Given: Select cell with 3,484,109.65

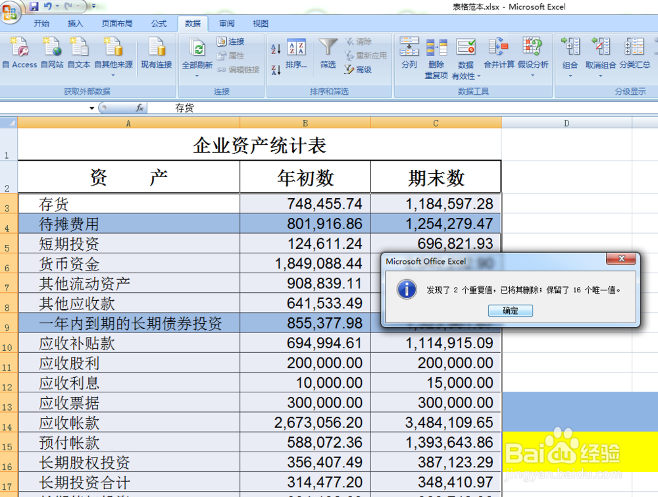Looking at the screenshot, I should [x=436, y=422].
